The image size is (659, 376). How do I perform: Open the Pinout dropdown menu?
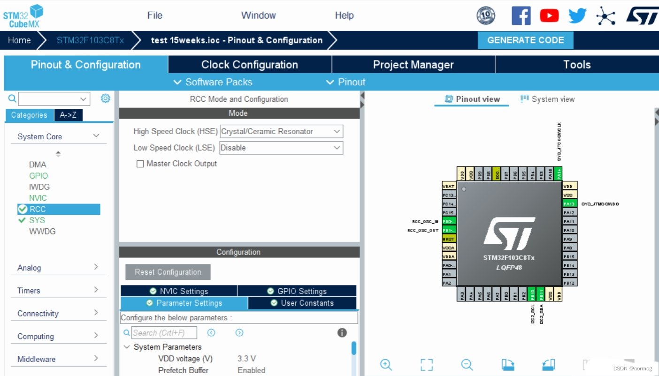tap(345, 82)
